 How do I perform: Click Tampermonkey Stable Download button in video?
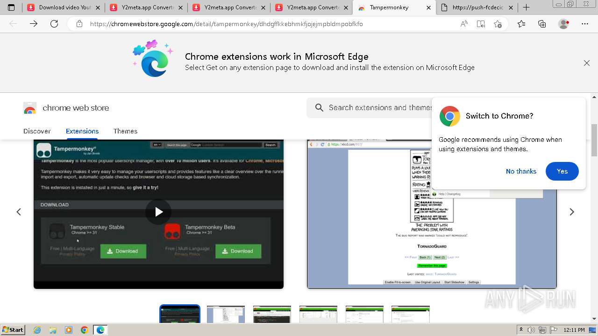(x=123, y=251)
